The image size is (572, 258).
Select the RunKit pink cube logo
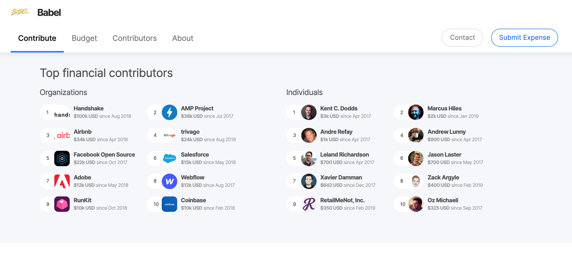coord(62,204)
